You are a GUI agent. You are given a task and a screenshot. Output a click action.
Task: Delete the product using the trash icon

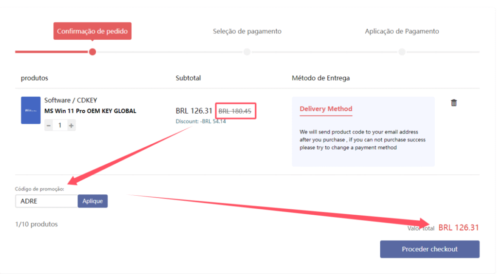click(x=454, y=103)
